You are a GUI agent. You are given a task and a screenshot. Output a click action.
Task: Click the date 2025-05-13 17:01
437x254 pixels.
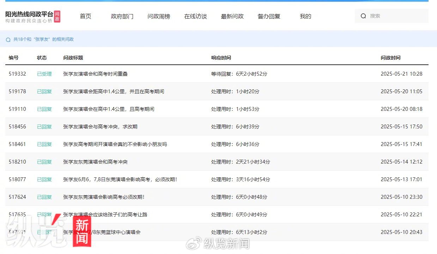tap(401, 179)
